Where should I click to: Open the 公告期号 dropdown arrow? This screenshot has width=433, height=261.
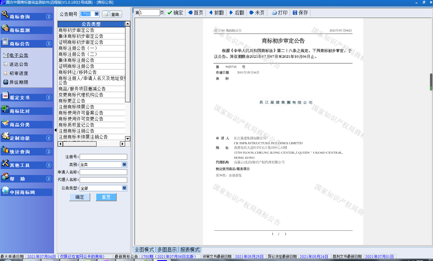coord(97,14)
